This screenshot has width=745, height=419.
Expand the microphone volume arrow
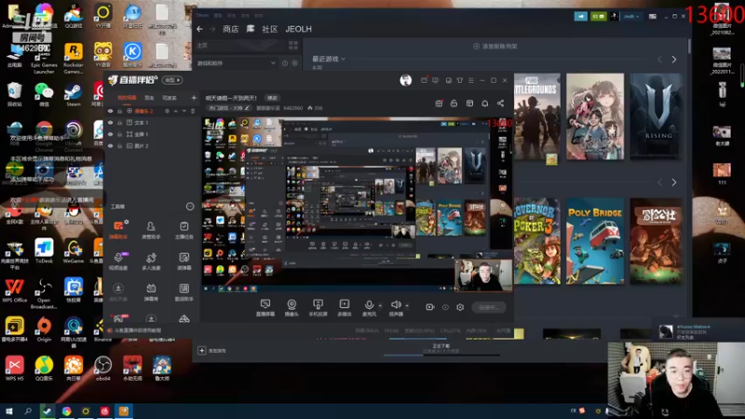point(380,305)
